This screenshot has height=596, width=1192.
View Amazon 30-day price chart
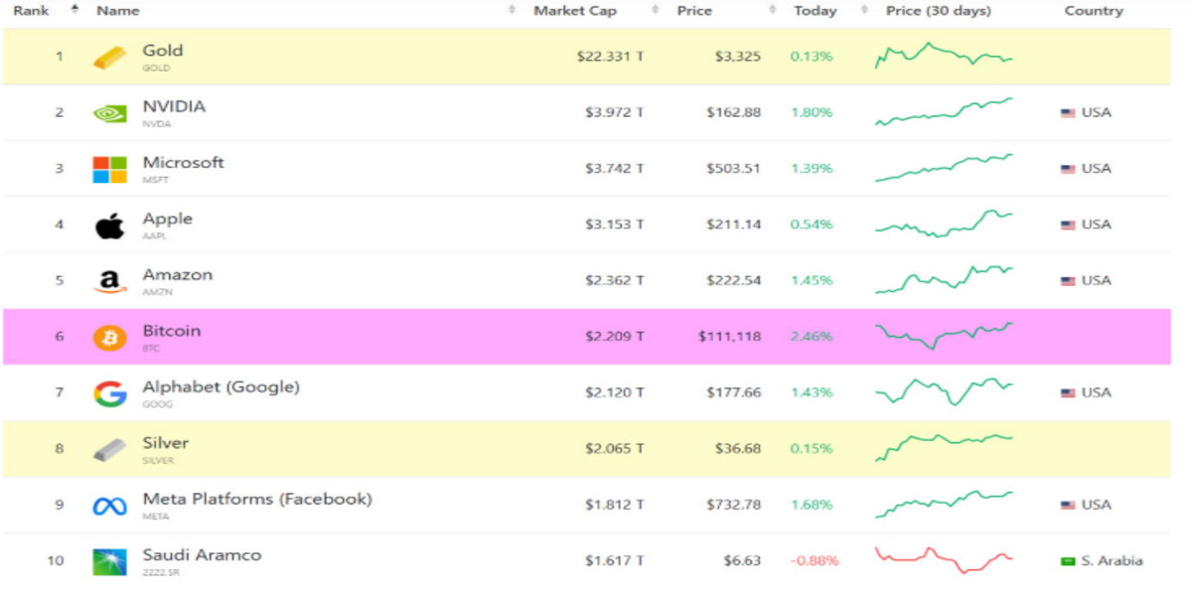click(x=944, y=280)
